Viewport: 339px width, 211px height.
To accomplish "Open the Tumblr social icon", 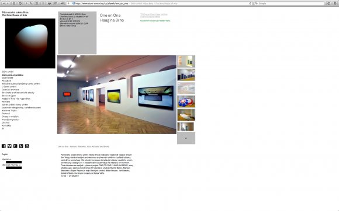I will (15, 146).
